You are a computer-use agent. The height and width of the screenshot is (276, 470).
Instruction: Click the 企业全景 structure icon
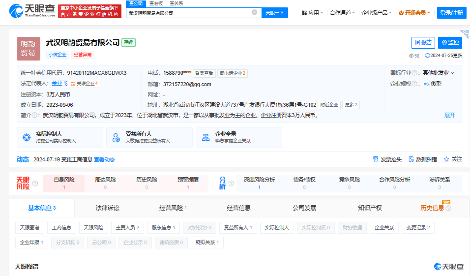click(206, 137)
